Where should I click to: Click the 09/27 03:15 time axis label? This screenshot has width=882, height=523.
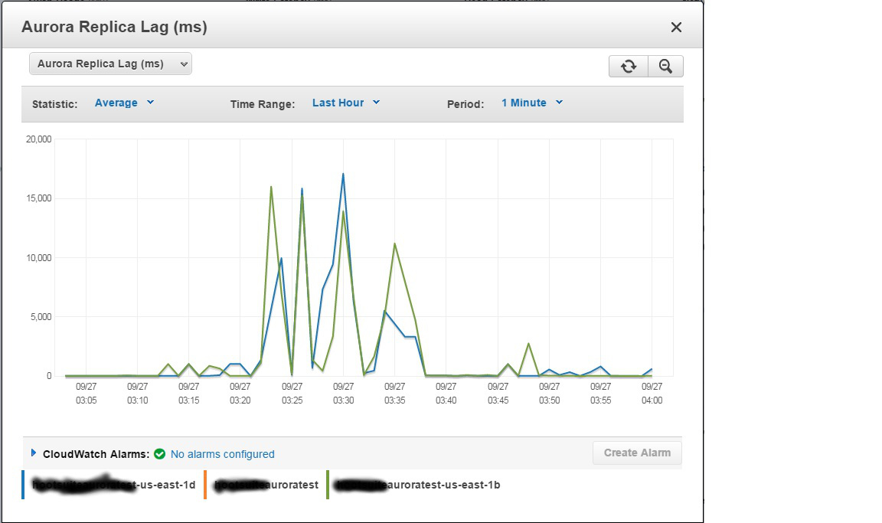pos(189,394)
